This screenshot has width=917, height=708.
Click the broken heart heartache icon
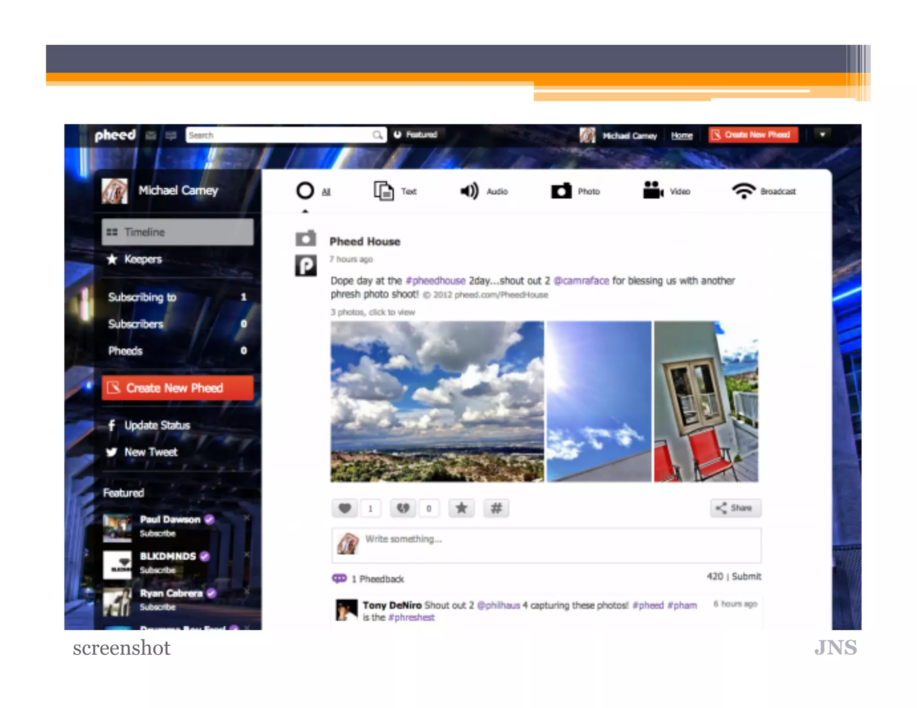pos(403,508)
